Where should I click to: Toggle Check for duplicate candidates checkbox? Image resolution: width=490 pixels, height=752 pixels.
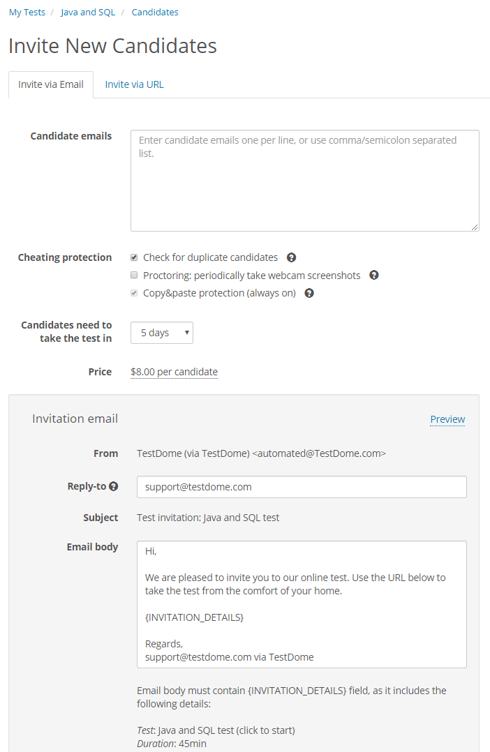tap(134, 257)
